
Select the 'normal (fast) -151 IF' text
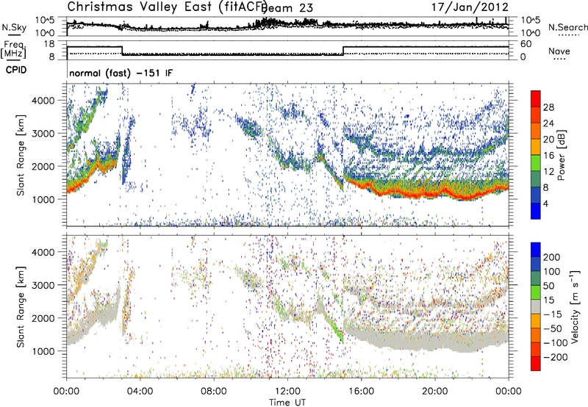[121, 73]
